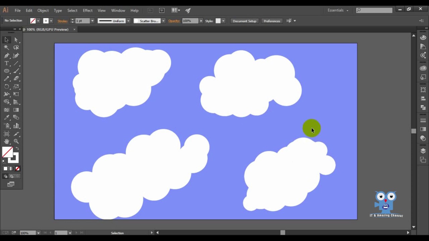Open the Effect menu
This screenshot has width=429, height=241.
pyautogui.click(x=87, y=10)
